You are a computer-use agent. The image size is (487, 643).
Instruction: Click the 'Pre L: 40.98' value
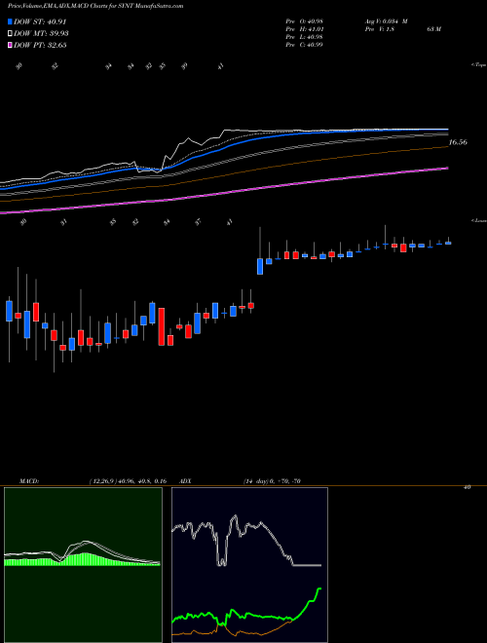click(x=305, y=37)
